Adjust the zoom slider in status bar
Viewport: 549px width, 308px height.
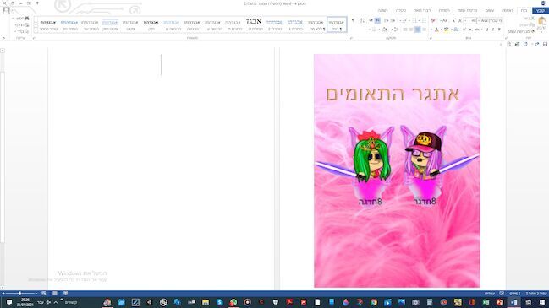click(20, 294)
